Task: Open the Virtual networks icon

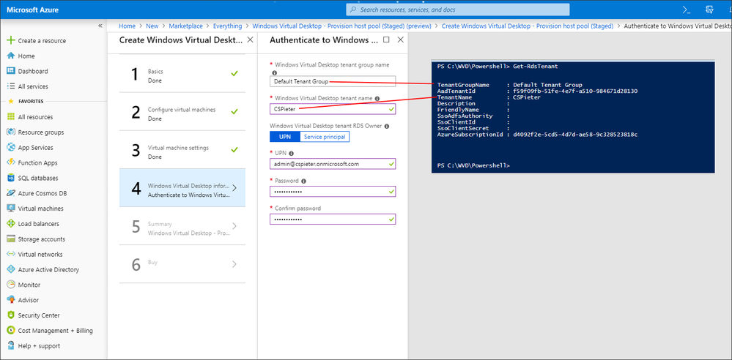Action: point(11,254)
